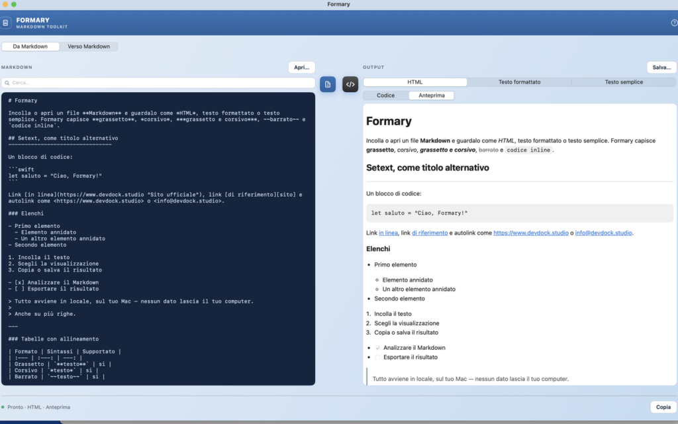Click '### Tabelle con allineamento' source line
678x424 pixels.
54,339
